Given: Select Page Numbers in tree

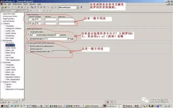Looking at the screenshot, I should (9, 19).
